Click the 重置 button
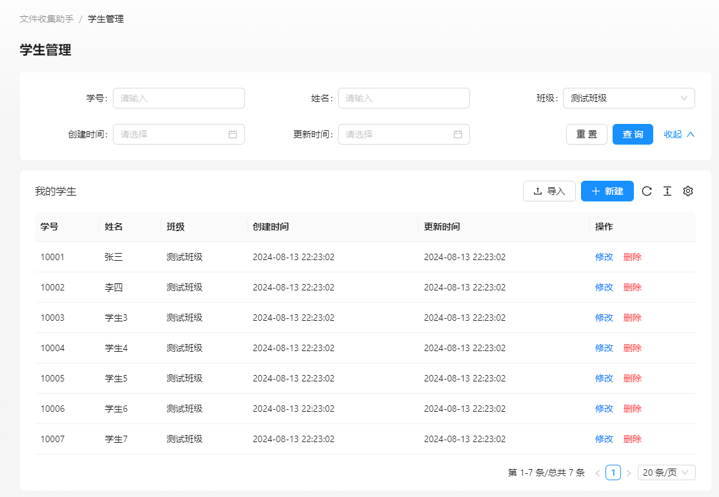This screenshot has height=497, width=719. (586, 134)
